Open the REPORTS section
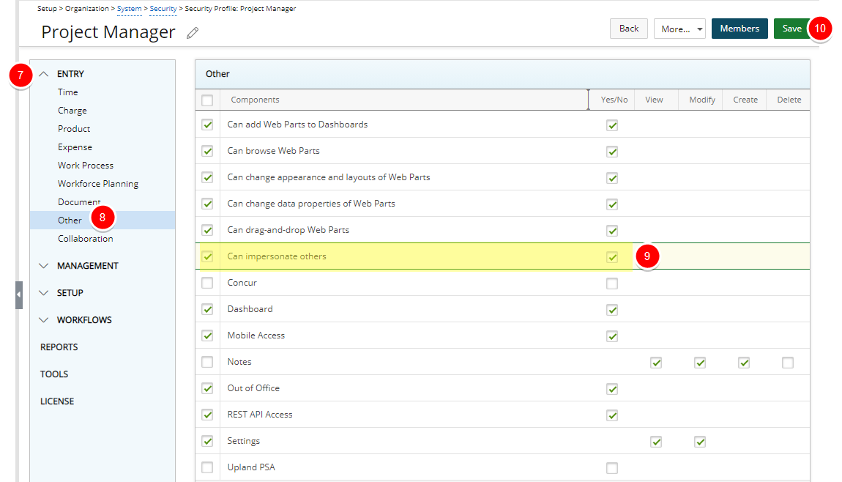The width and height of the screenshot is (842, 482). click(59, 347)
